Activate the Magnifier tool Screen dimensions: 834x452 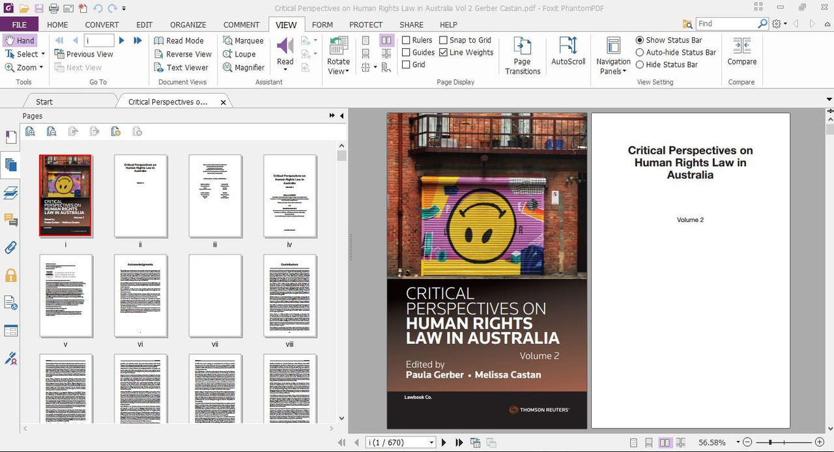[x=244, y=67]
